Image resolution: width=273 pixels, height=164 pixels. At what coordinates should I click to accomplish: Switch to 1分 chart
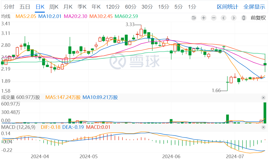pyautogui.click(x=192, y=7)
